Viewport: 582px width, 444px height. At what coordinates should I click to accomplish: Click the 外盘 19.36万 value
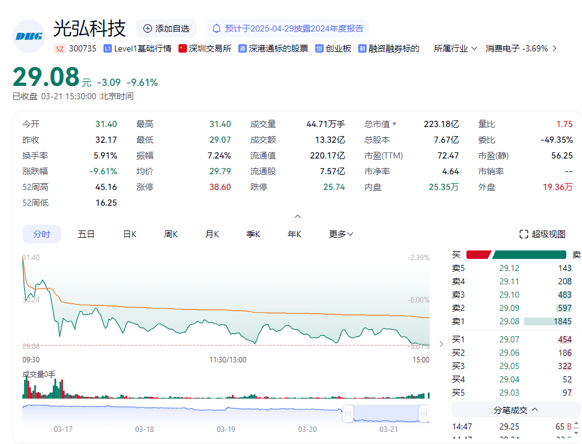(x=558, y=187)
